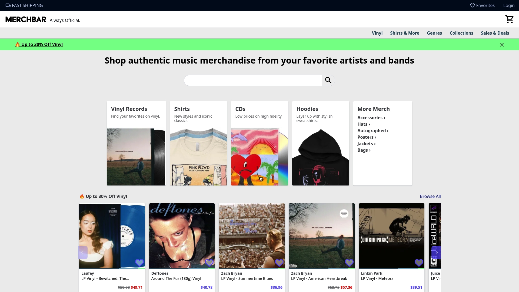Open Favorites via the heart icon in header
This screenshot has width=519, height=292.
coord(473,5)
